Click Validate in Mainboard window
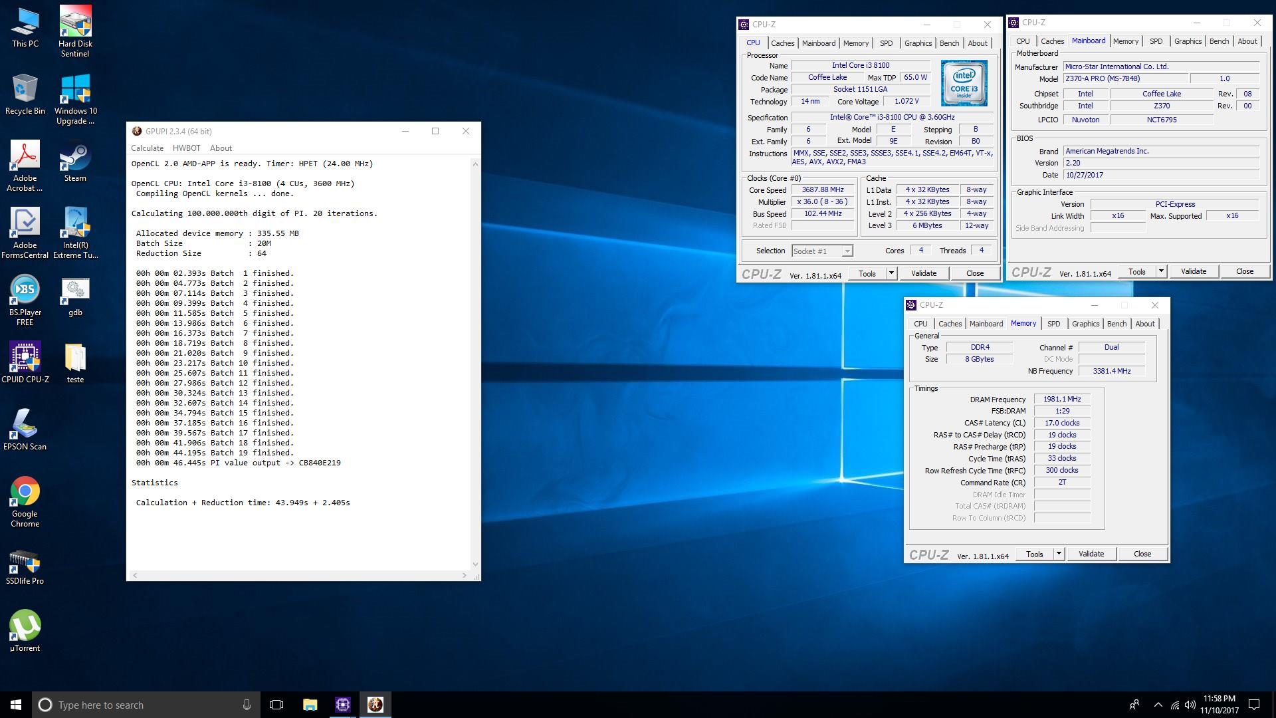 1194,271
